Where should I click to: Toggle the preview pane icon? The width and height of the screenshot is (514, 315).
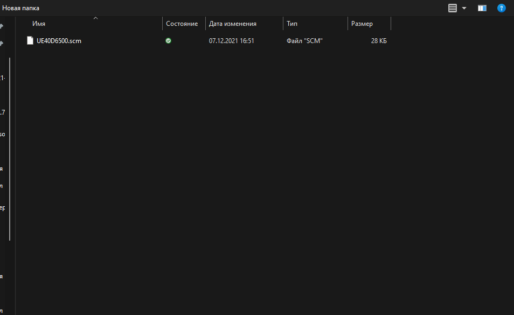pyautogui.click(x=482, y=8)
